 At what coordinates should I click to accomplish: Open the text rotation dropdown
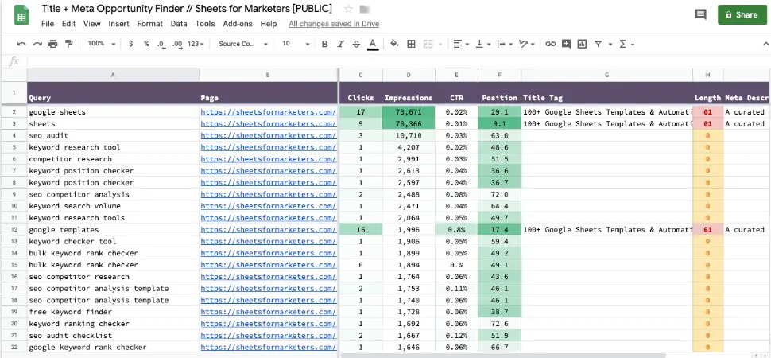527,44
